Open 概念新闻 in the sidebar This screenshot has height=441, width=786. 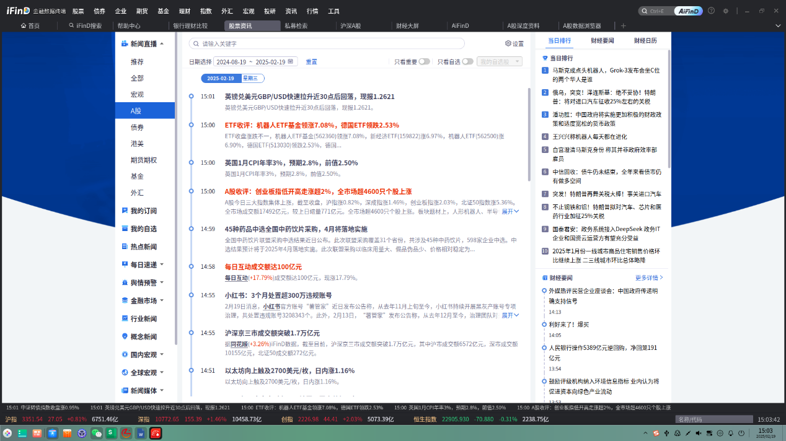coord(144,335)
